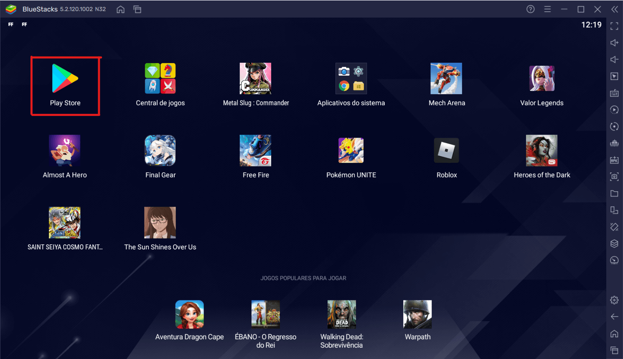The image size is (623, 359).
Task: Click the 12:19 clock
Action: click(591, 25)
